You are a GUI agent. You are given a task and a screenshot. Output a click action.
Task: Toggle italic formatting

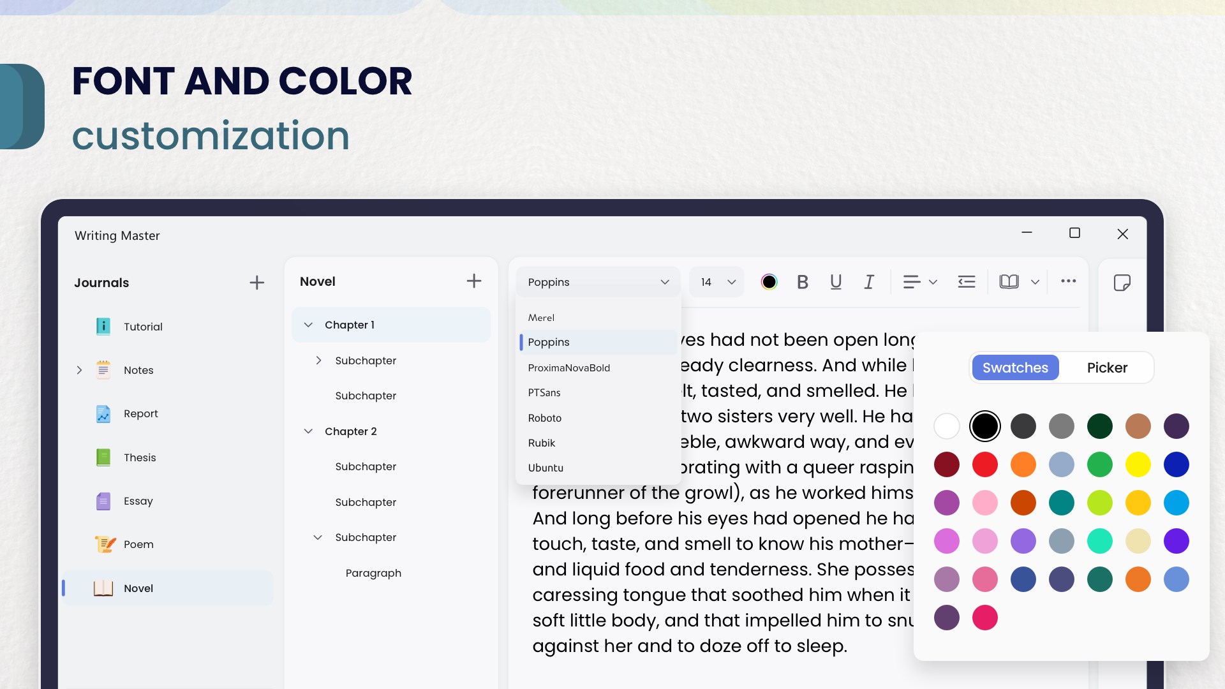(869, 282)
